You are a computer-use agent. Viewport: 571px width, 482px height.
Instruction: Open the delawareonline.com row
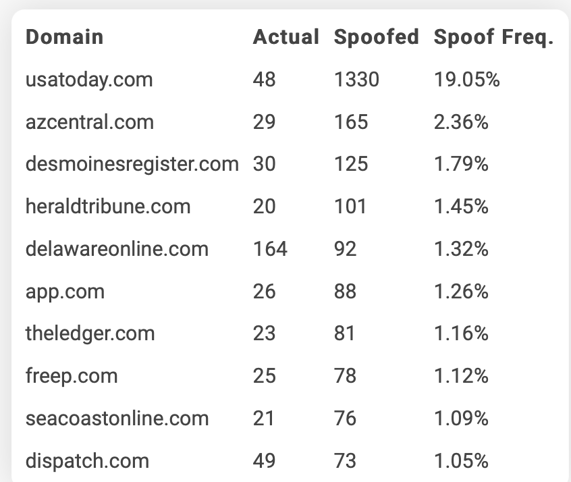(117, 249)
